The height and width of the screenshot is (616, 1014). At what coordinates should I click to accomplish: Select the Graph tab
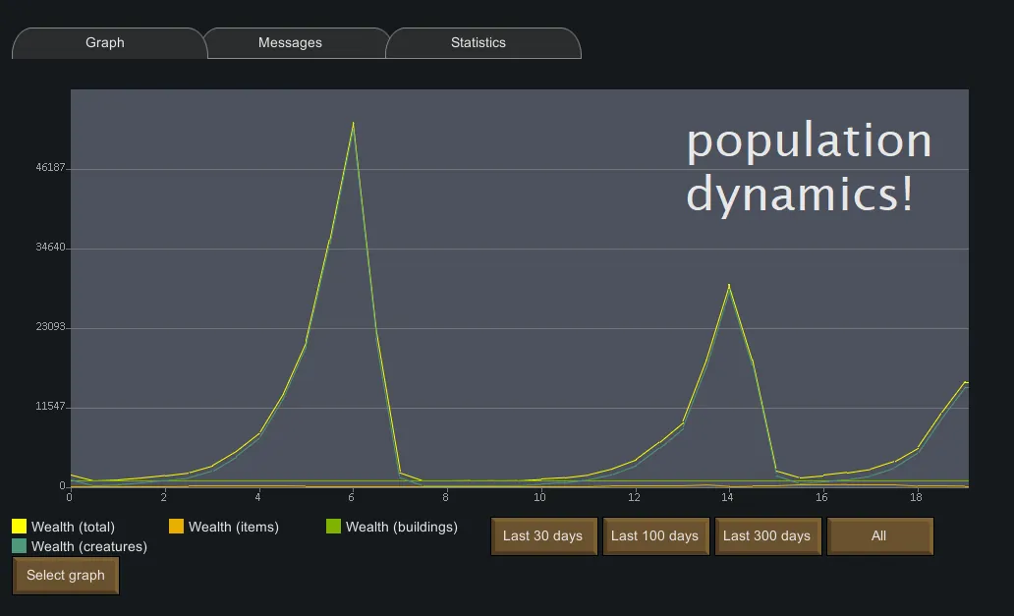point(105,43)
